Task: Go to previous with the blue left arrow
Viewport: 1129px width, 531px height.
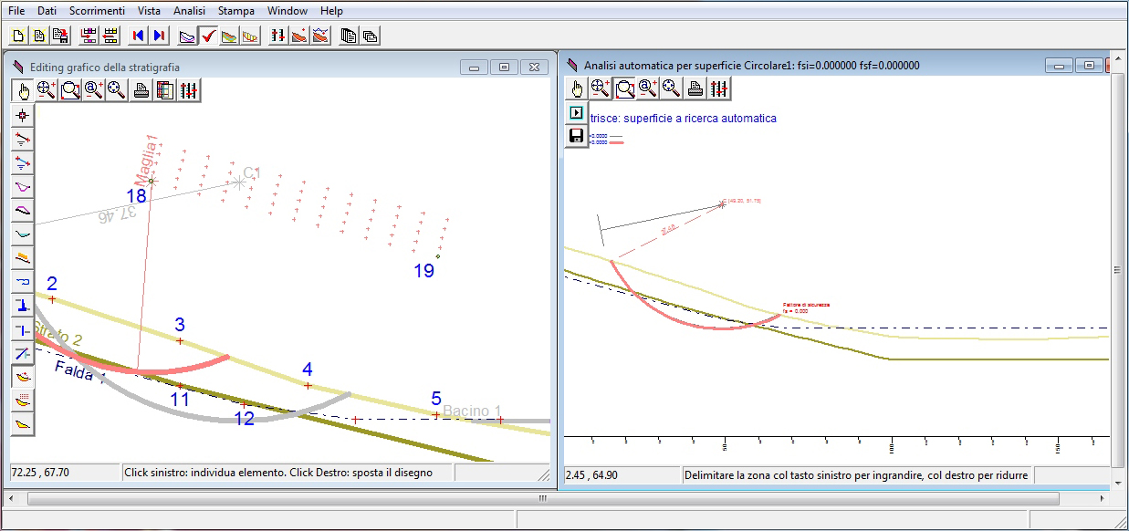Action: [138, 36]
